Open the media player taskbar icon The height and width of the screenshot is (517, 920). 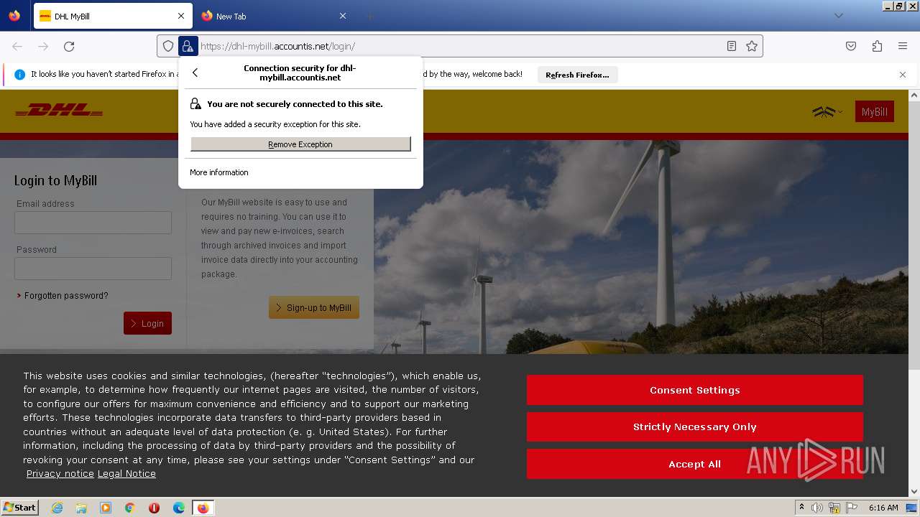[x=106, y=508]
